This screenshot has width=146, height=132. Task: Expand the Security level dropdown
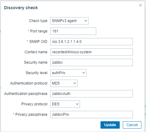68,73
